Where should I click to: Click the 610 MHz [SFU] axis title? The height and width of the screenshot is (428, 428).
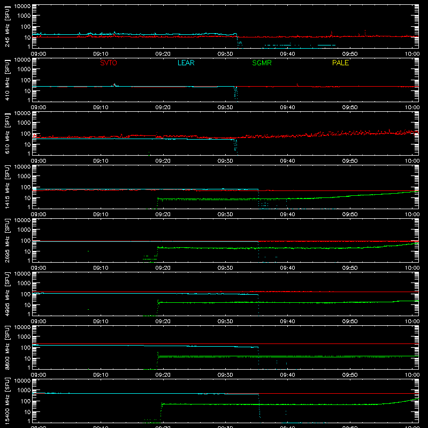click(x=7, y=133)
